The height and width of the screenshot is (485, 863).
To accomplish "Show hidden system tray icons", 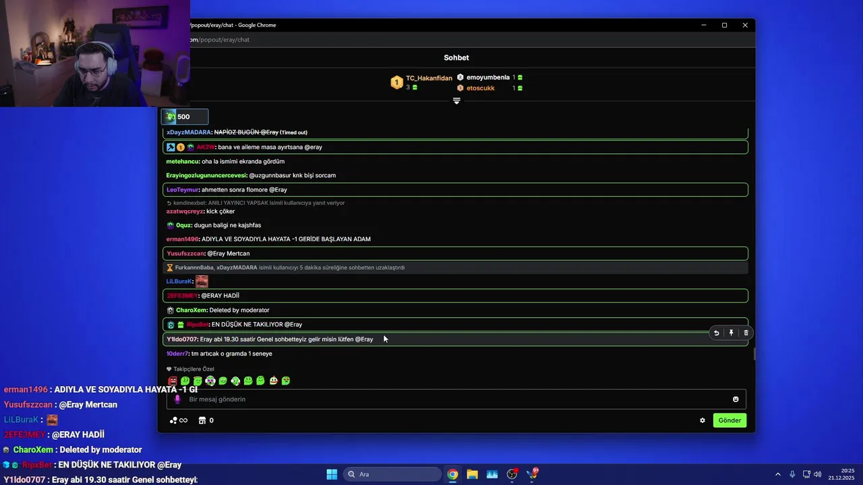I will (778, 474).
